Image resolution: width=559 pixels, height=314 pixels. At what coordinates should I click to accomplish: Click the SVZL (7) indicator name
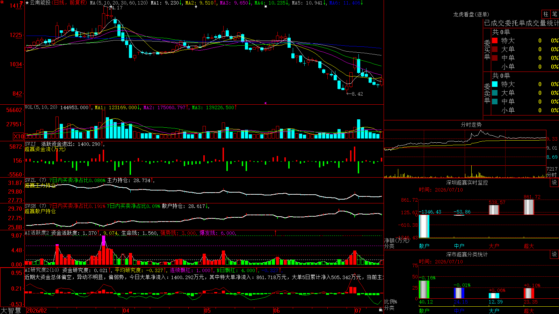(x=35, y=180)
